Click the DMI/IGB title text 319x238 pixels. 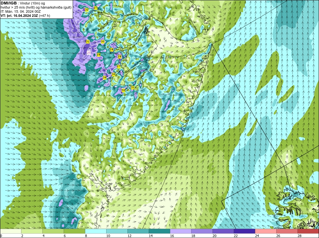coord(9,3)
